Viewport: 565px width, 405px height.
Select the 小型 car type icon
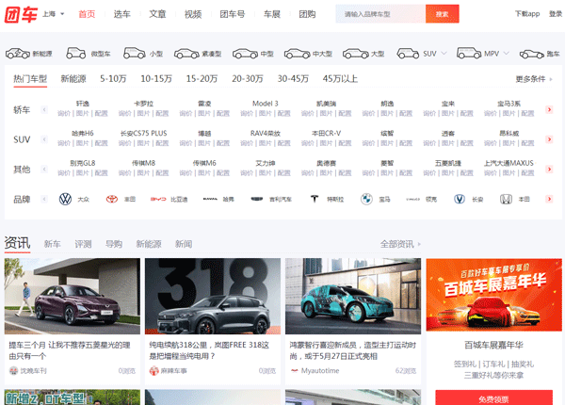[x=135, y=54]
